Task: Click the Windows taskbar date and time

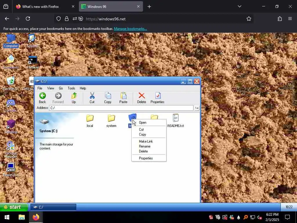Action: point(272,217)
